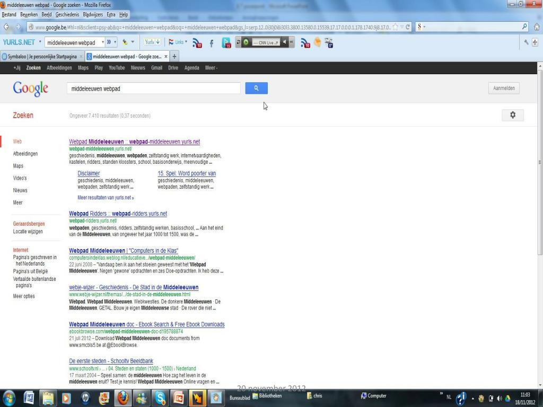543x407 pixels.
Task: Click in the Google search input field
Action: [153, 89]
